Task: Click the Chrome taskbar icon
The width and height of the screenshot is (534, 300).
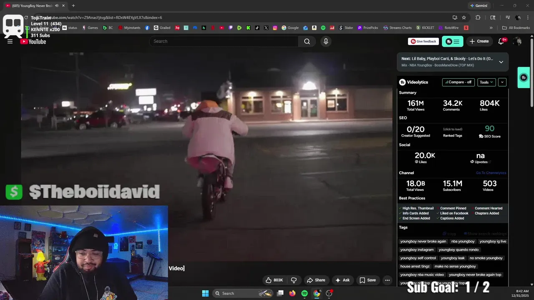Action: click(x=317, y=293)
